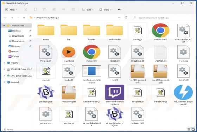
Task: Go up one folder level
Action: coord(24,18)
